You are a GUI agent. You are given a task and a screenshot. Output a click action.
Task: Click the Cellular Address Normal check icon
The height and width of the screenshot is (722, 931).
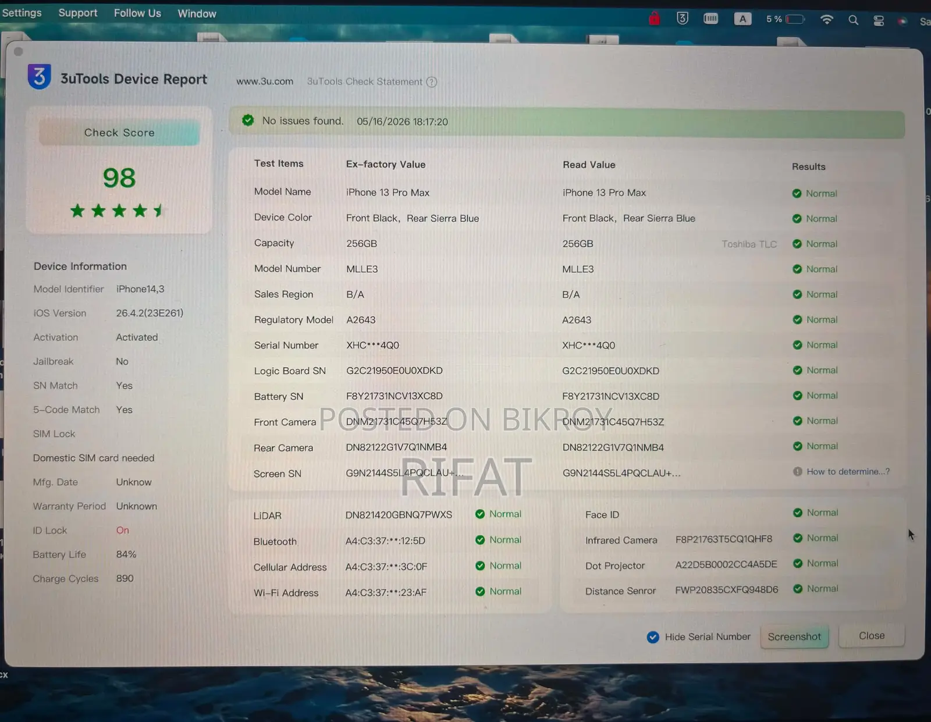(x=480, y=565)
